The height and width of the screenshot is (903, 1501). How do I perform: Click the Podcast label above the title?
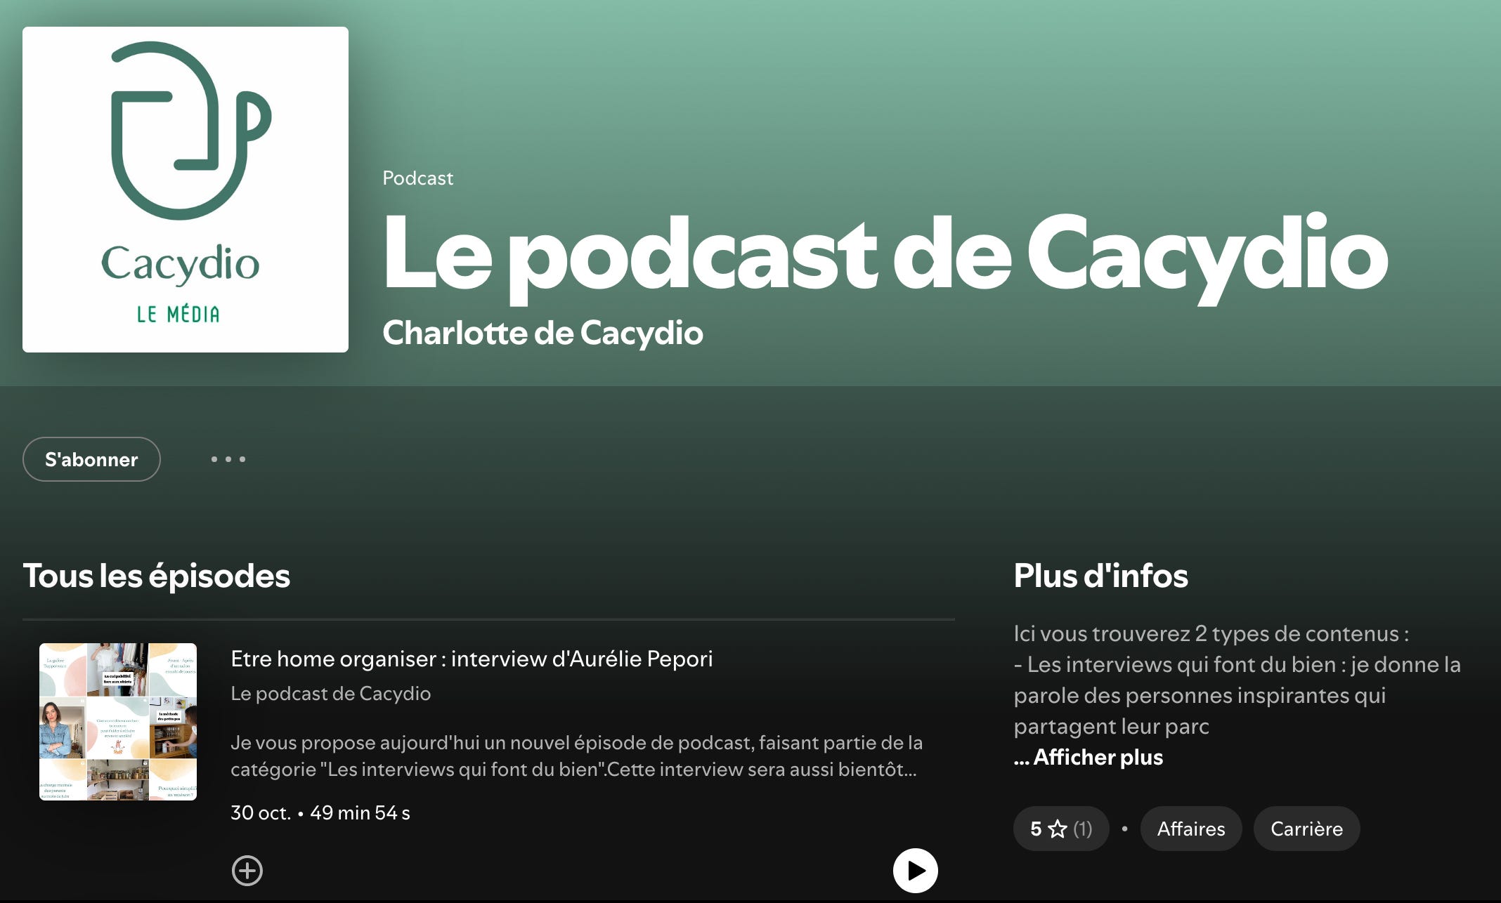click(417, 178)
